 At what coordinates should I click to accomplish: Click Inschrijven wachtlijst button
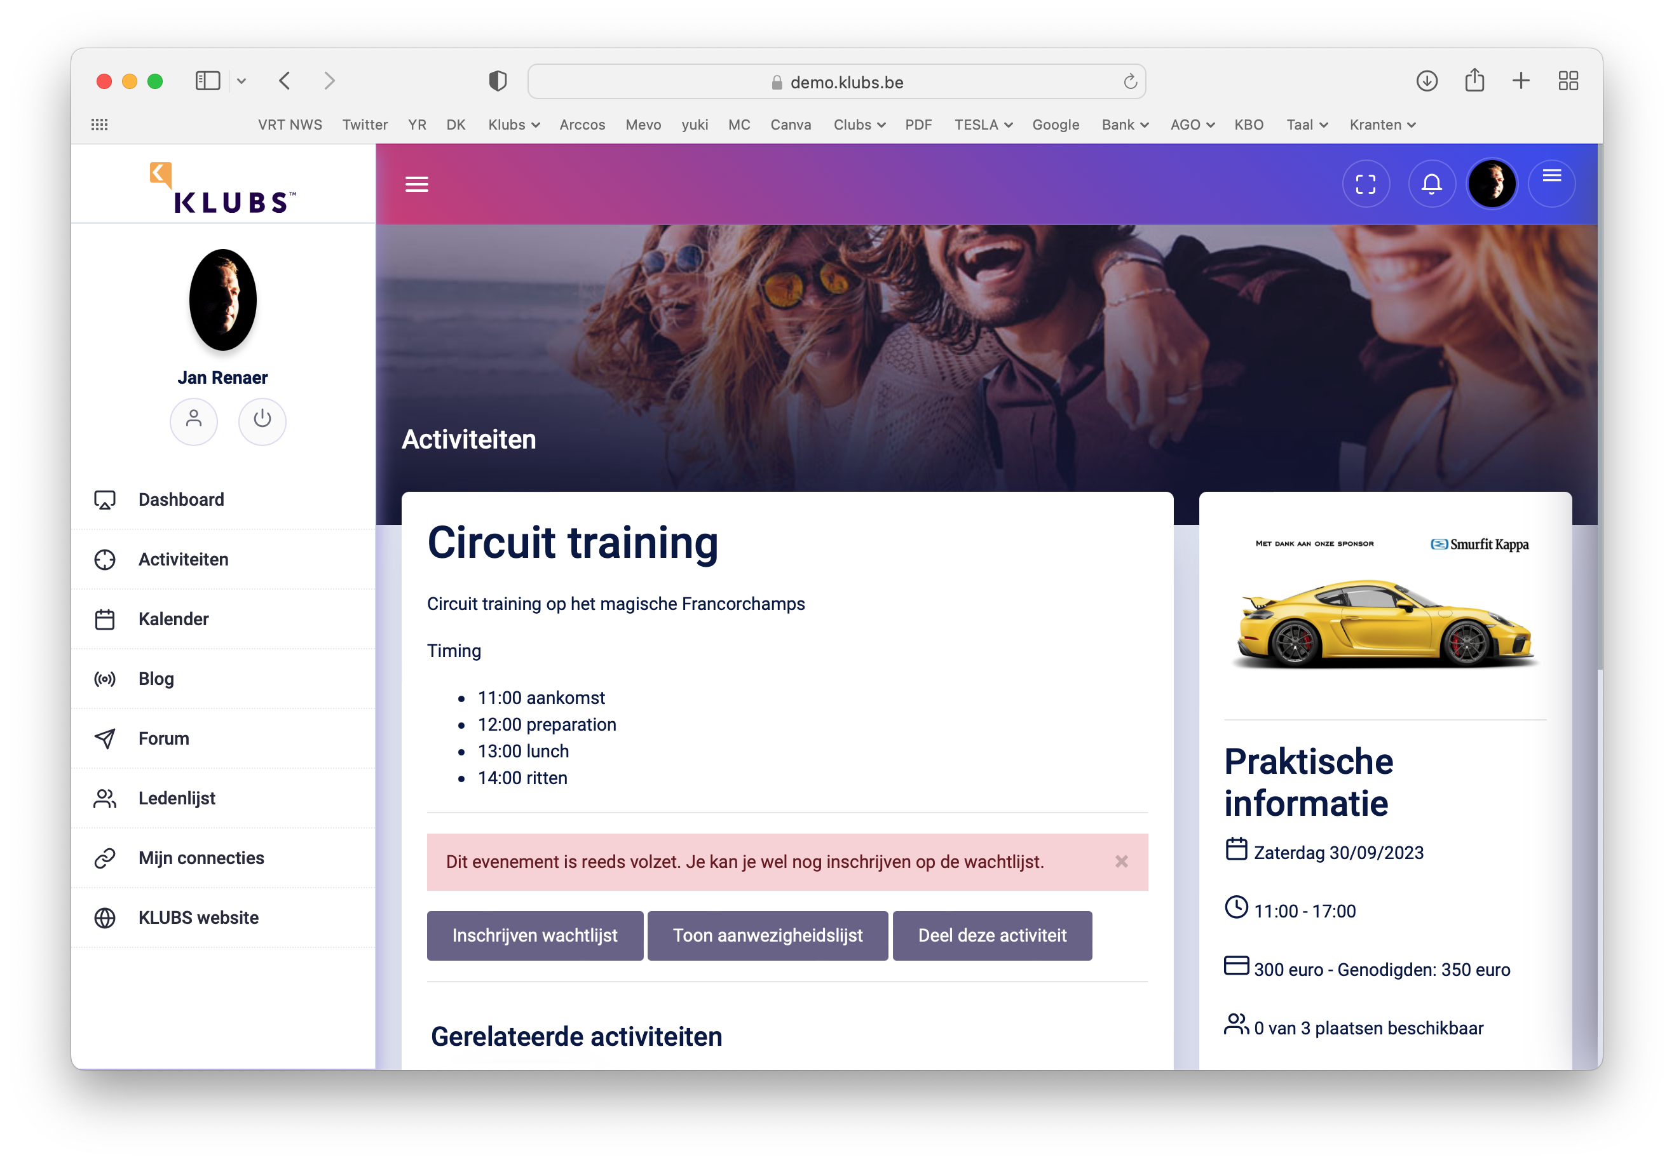click(x=534, y=935)
